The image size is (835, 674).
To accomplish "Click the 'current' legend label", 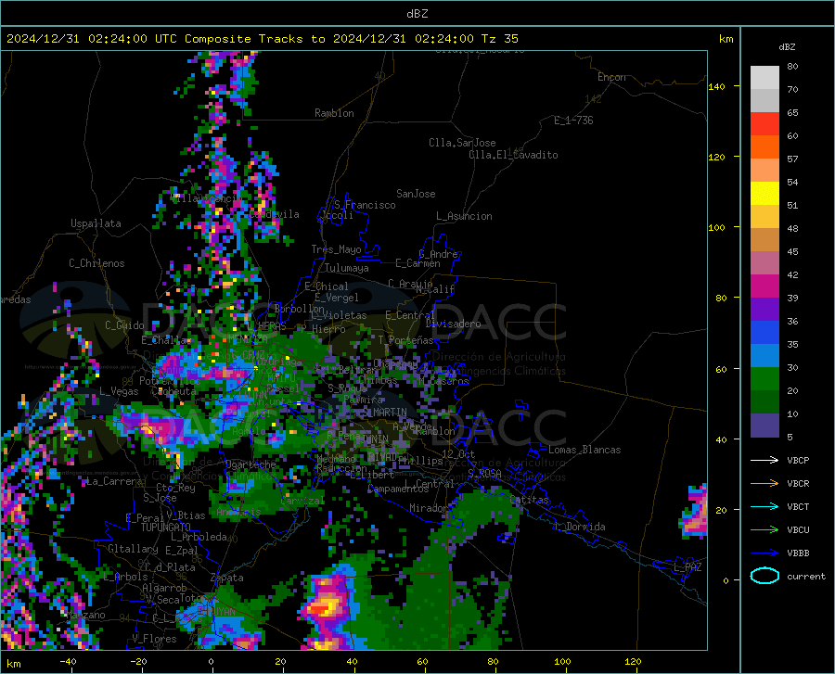I will tap(806, 576).
